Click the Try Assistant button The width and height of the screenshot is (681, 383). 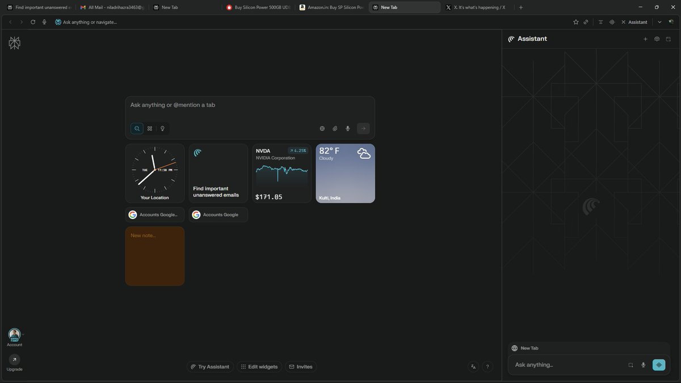coord(210,367)
